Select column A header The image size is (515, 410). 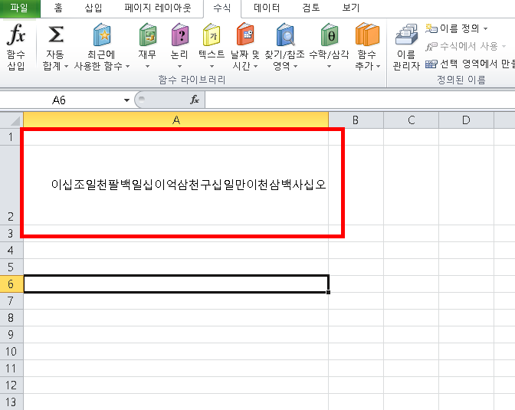[x=176, y=120]
